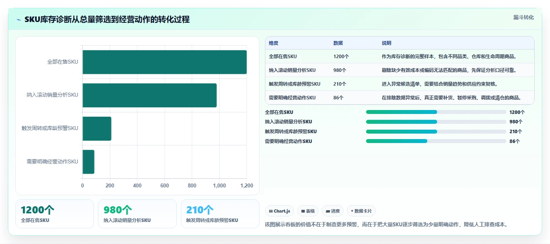Screen dimensions: 550x244
Task: Click the 漏斗转化 label in header
Action: point(524,17)
